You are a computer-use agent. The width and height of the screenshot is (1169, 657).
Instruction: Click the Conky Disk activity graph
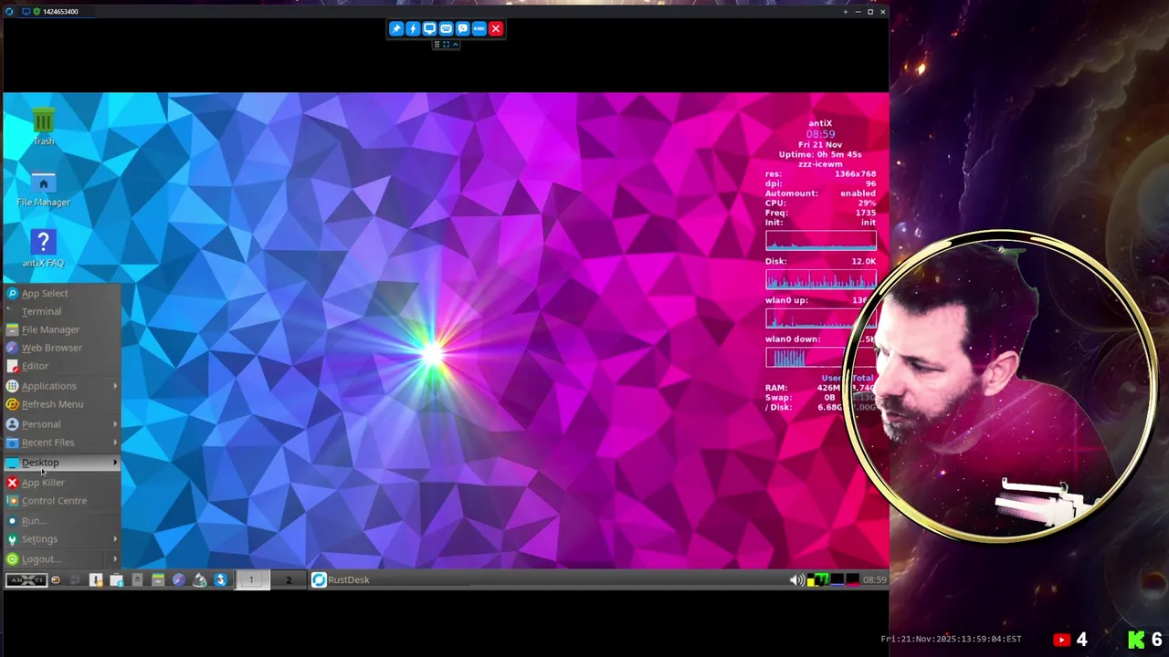click(x=821, y=280)
